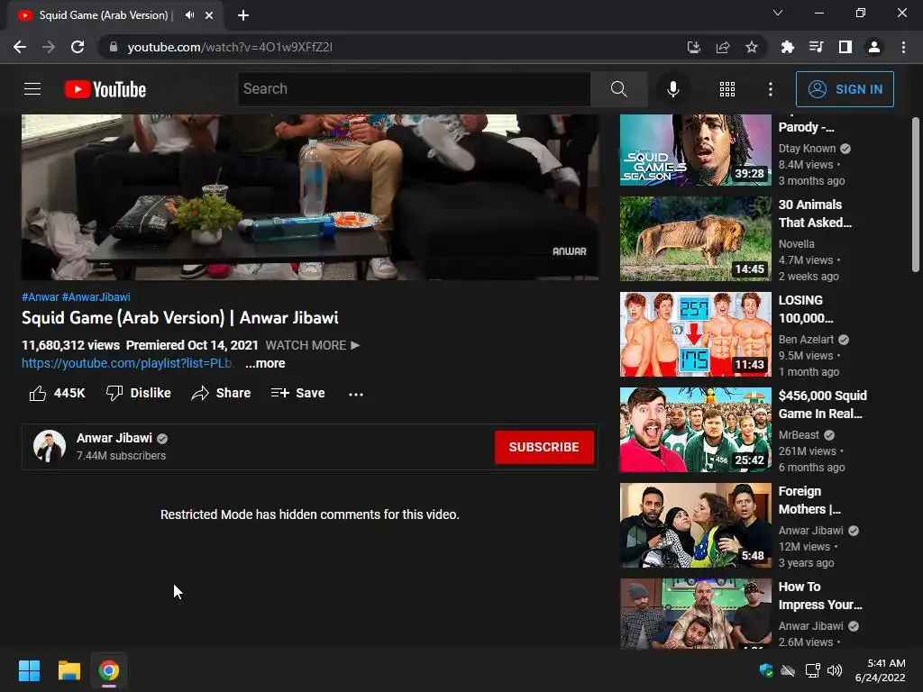The image size is (923, 692).
Task: Go back with browser back arrow
Action: [20, 47]
